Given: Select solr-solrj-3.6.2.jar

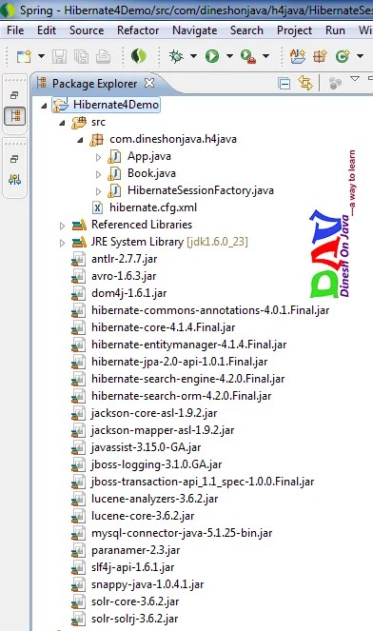Looking at the screenshot, I should pos(126,619).
